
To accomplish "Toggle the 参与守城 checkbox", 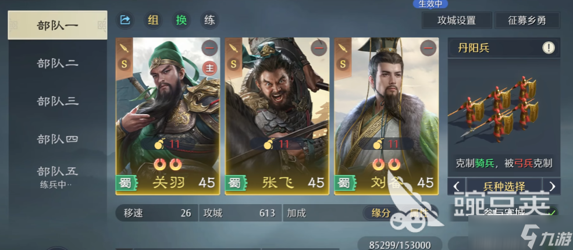I will pyautogui.click(x=553, y=213).
